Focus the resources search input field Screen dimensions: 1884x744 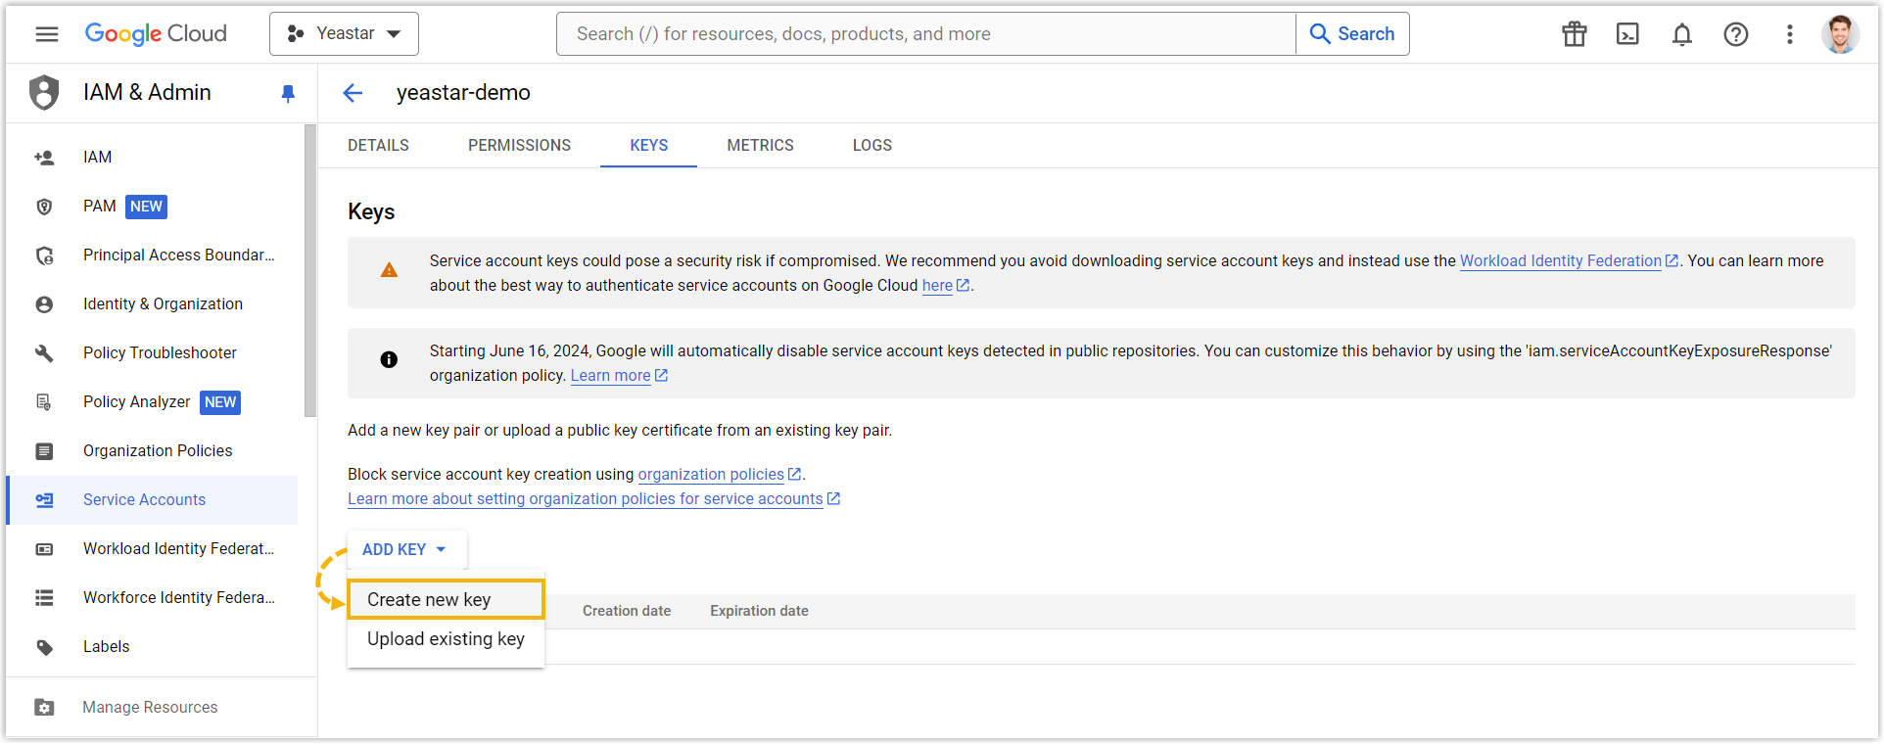point(925,34)
